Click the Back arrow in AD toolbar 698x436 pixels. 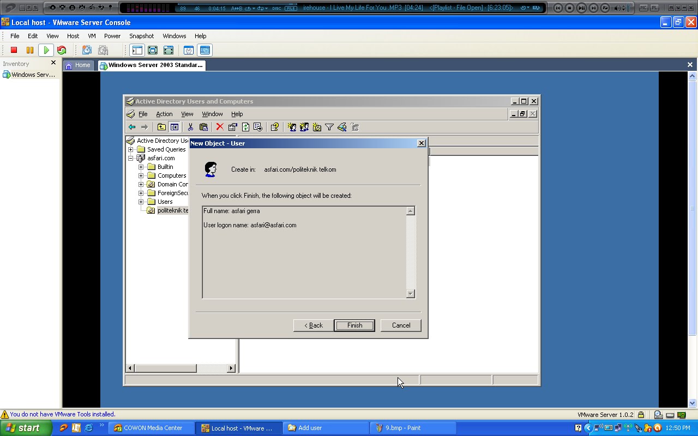tap(132, 127)
